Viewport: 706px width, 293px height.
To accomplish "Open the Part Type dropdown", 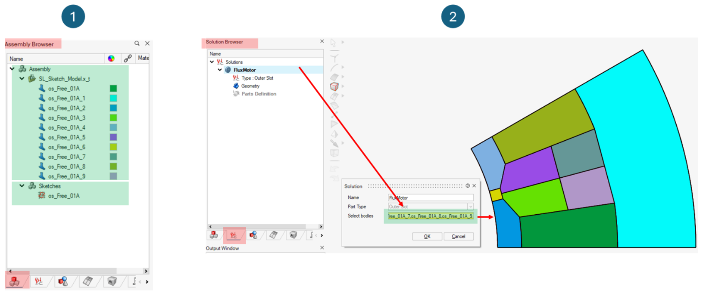I will point(470,207).
